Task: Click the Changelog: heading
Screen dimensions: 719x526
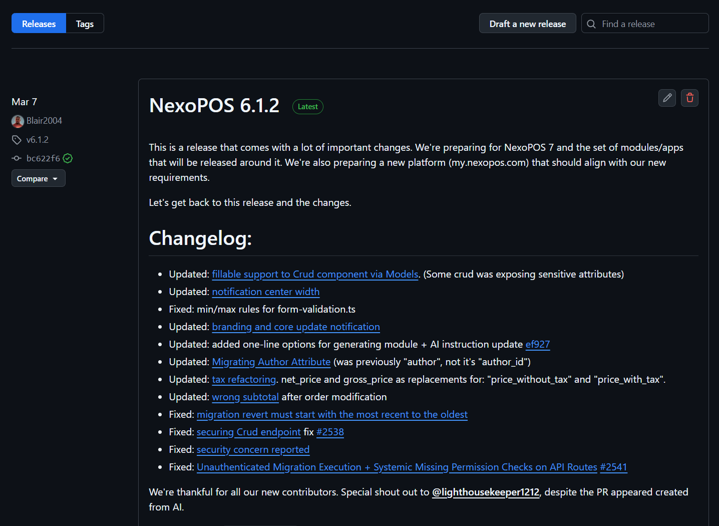Action: (200, 238)
